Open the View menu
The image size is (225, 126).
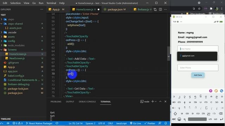point(26,3)
